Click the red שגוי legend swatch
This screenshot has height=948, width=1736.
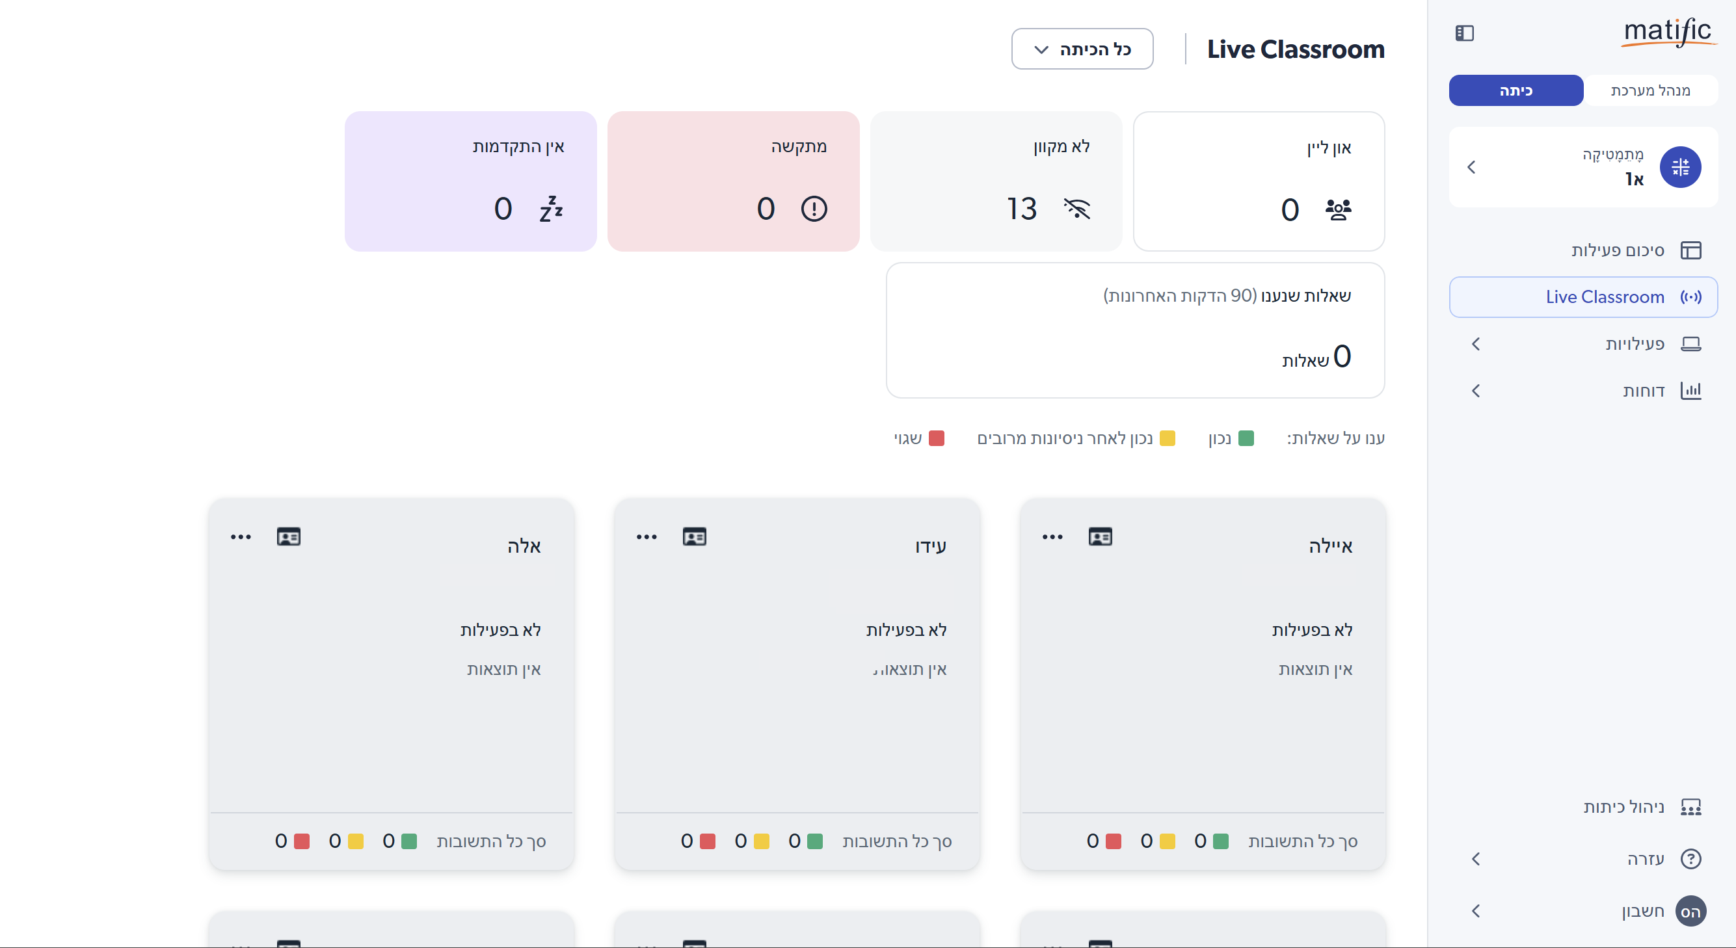click(x=936, y=439)
